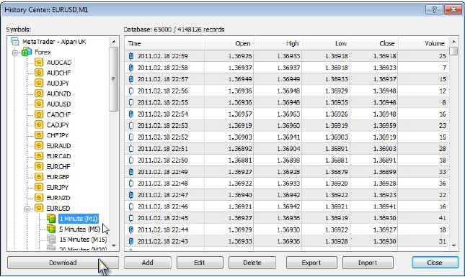The image size is (465, 277).
Task: Click the EURAUD symbol coin icon
Action: [x=39, y=145]
